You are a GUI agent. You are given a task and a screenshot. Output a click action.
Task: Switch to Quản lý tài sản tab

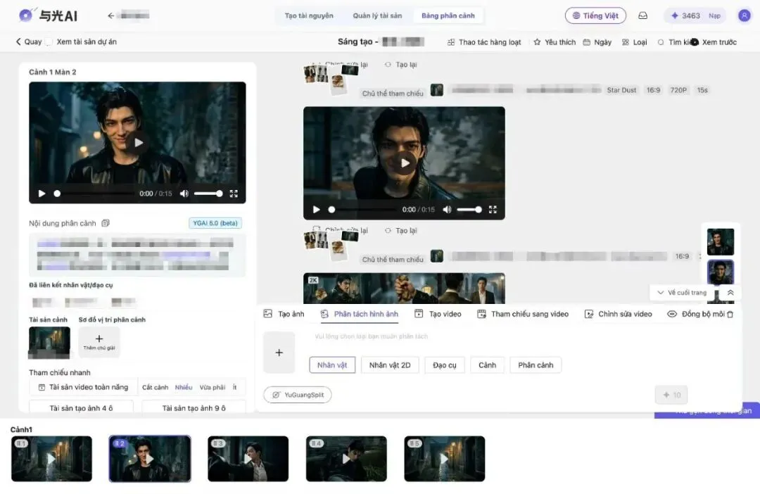point(377,15)
